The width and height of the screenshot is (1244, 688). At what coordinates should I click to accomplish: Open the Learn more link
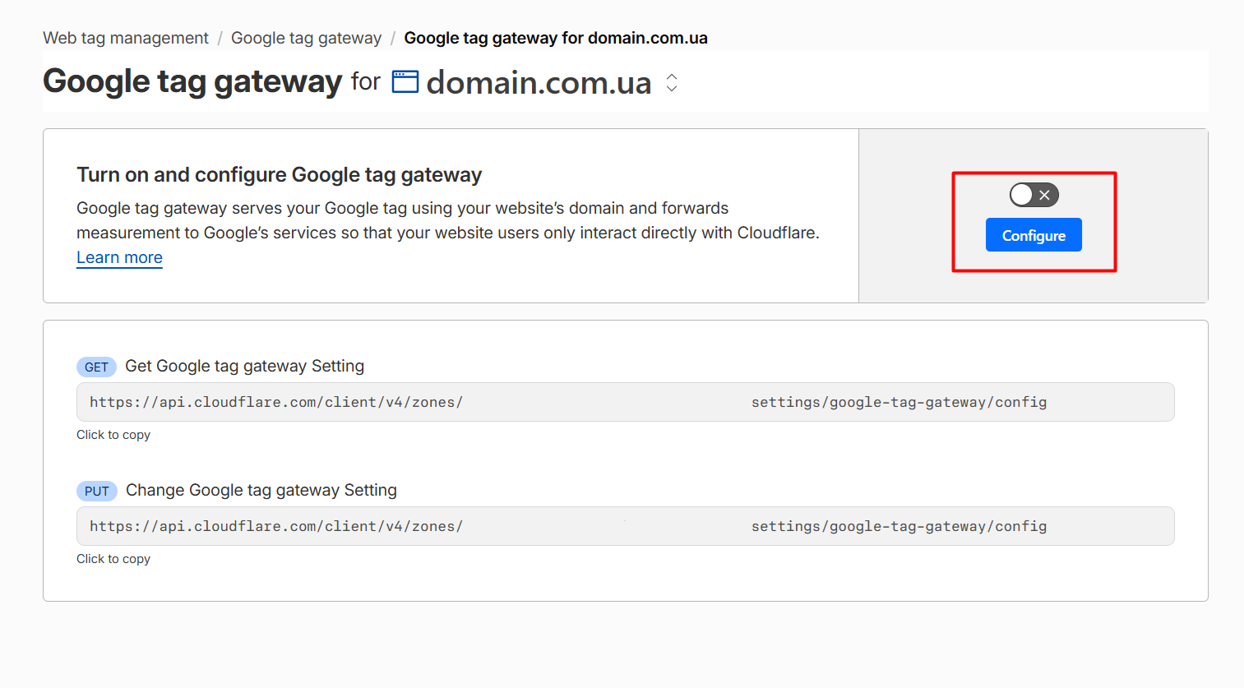tap(119, 257)
